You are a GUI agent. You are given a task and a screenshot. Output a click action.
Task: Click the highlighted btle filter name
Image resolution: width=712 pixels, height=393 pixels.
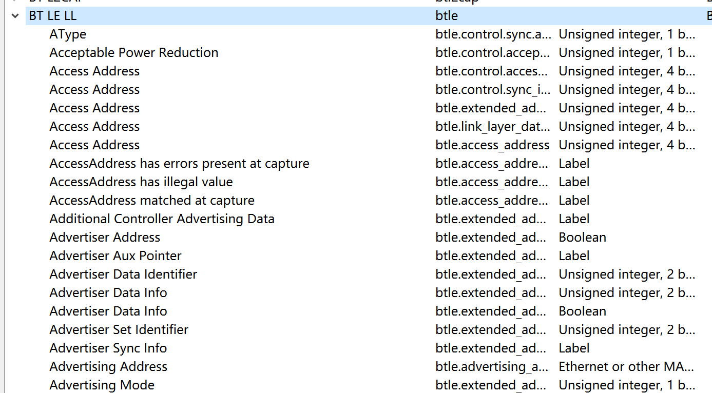pos(446,15)
